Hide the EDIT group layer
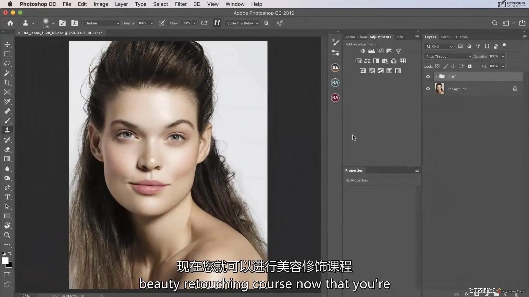529x297 pixels. click(x=428, y=77)
